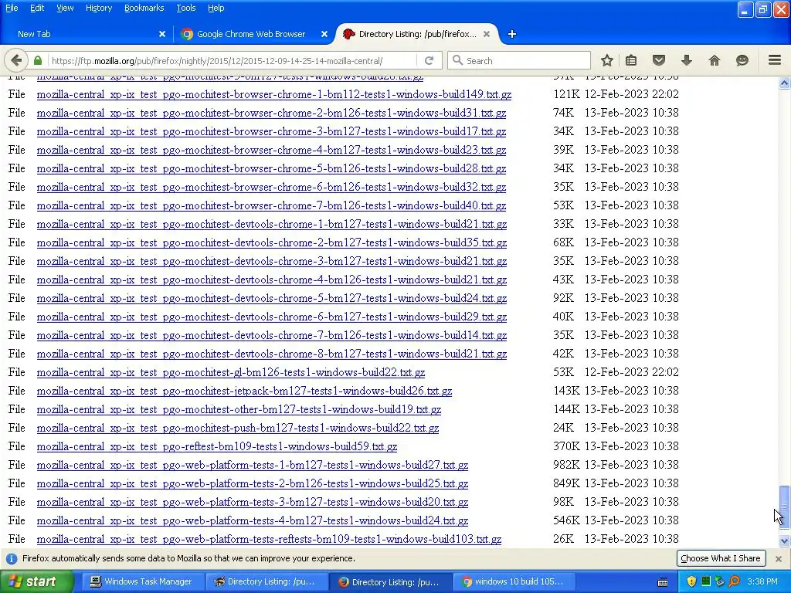The height and width of the screenshot is (593, 791).
Task: Open the Bookmarks menu
Action: tap(144, 8)
